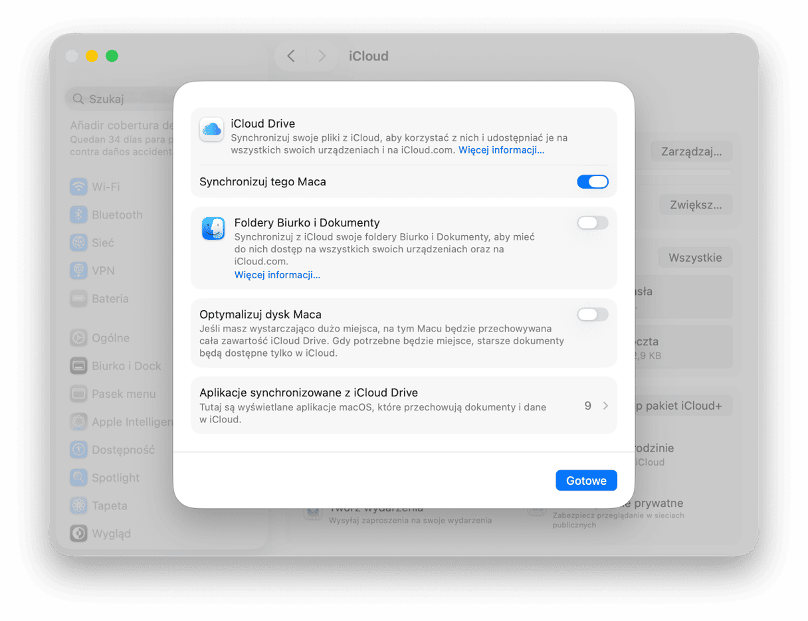Expand Aplikacje synchronizowane z iCloud Drive
This screenshot has height=621, width=808.
pos(604,405)
